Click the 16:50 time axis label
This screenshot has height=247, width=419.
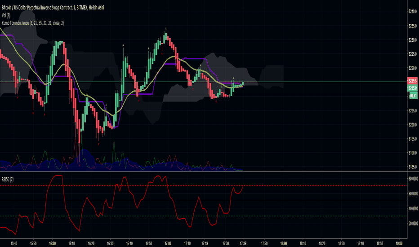pos(149,243)
